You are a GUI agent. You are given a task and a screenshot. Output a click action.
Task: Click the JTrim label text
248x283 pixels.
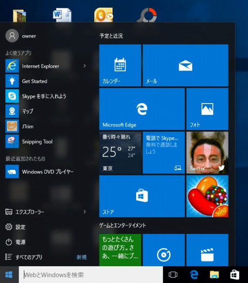click(27, 126)
